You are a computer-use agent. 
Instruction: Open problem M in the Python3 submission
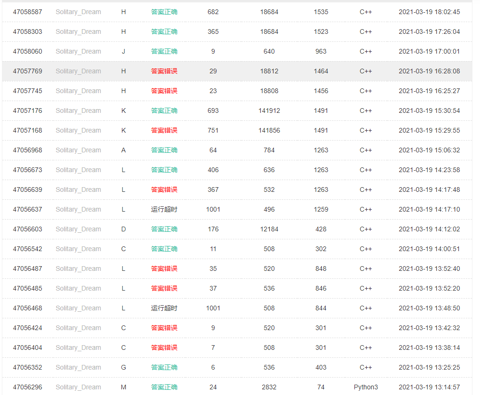pos(123,387)
